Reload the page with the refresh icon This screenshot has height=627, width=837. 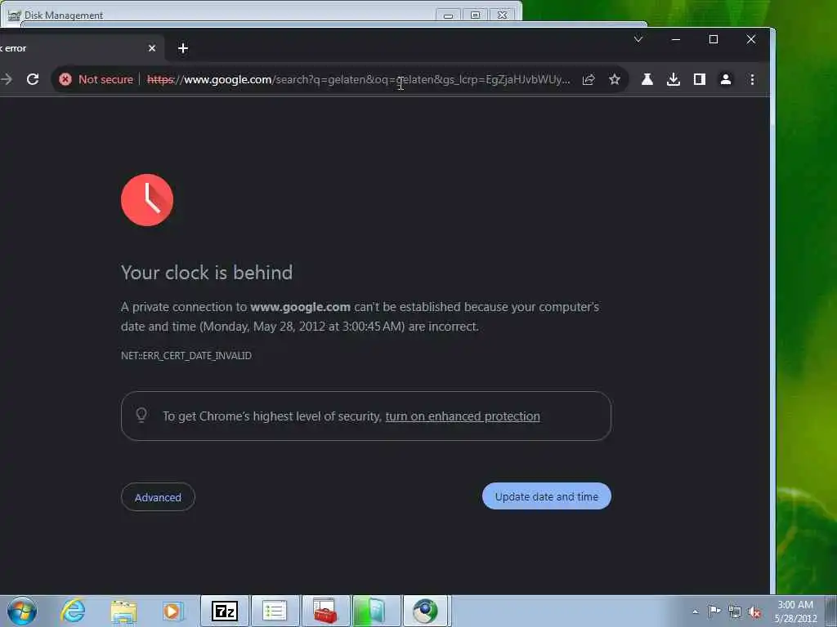click(x=33, y=79)
